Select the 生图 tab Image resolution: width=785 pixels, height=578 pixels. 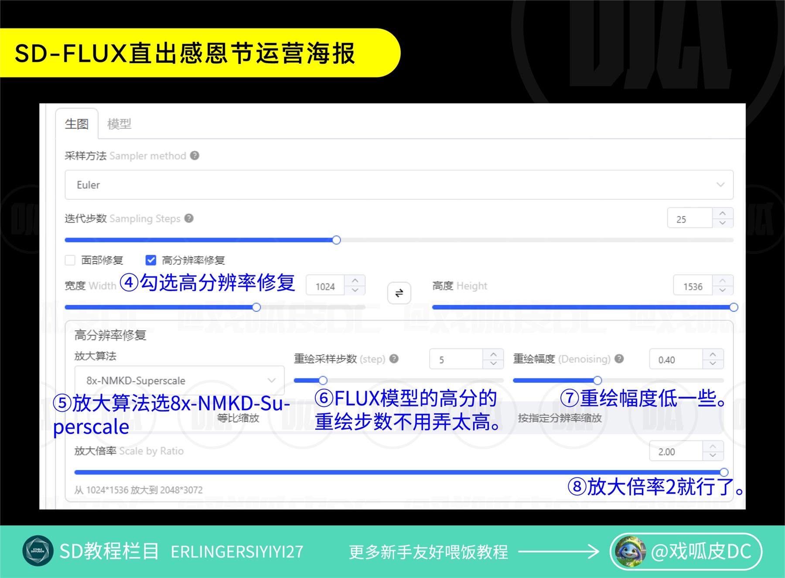pos(77,124)
